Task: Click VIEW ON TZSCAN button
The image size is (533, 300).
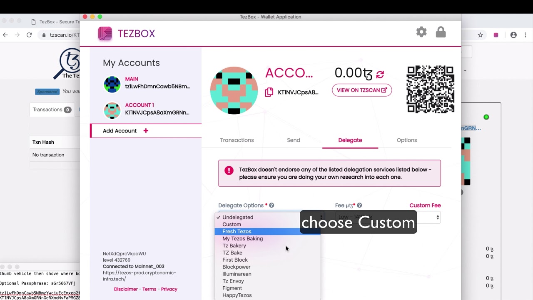Action: [x=362, y=90]
